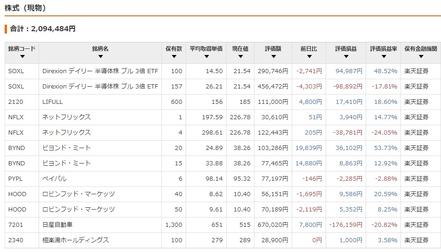Click the 600 shares held cell
The width and height of the screenshot is (441, 252).
177,102
